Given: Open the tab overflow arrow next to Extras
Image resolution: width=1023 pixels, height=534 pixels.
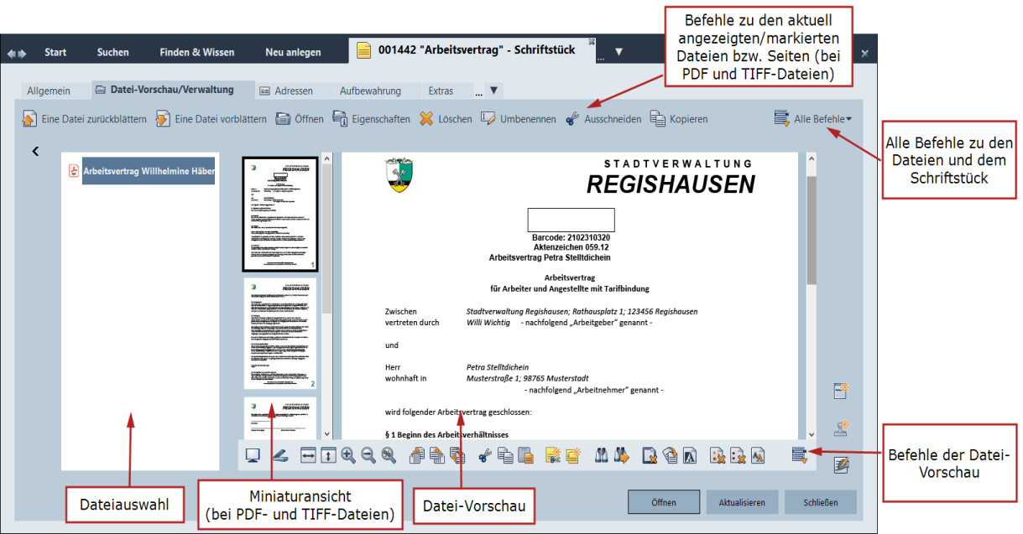Looking at the screenshot, I should [493, 91].
